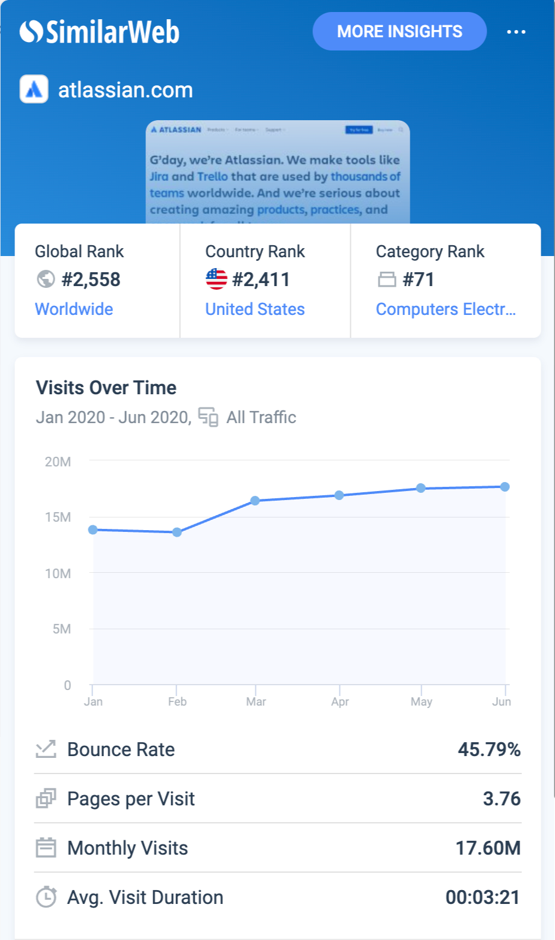The image size is (555, 940).
Task: Click the All Traffic label
Action: click(261, 417)
